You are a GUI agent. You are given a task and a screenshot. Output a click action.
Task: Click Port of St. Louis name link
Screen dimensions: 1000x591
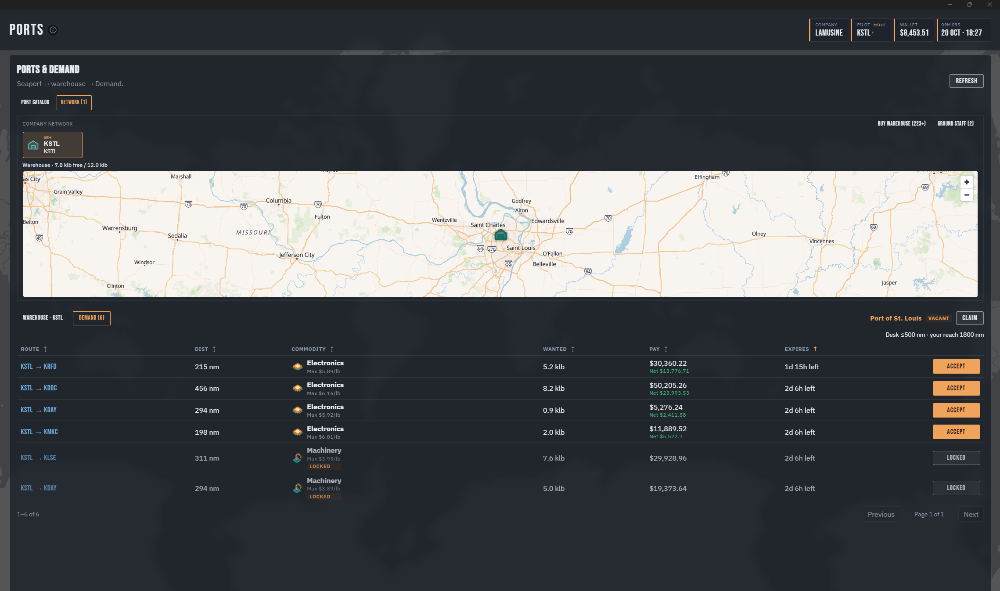click(x=896, y=318)
